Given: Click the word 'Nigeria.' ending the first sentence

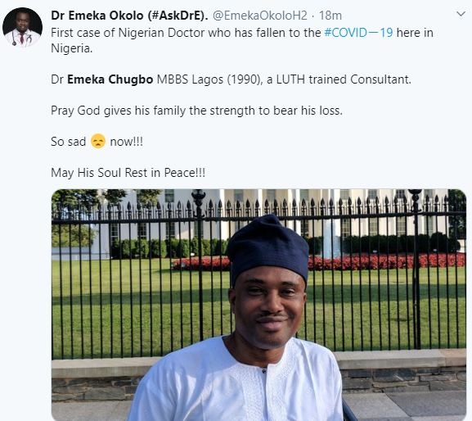Looking at the screenshot, I should [72, 48].
